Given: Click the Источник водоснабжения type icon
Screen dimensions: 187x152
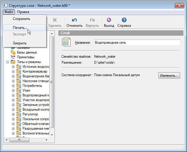Looking at the screenshot, I should click(x=19, y=67).
